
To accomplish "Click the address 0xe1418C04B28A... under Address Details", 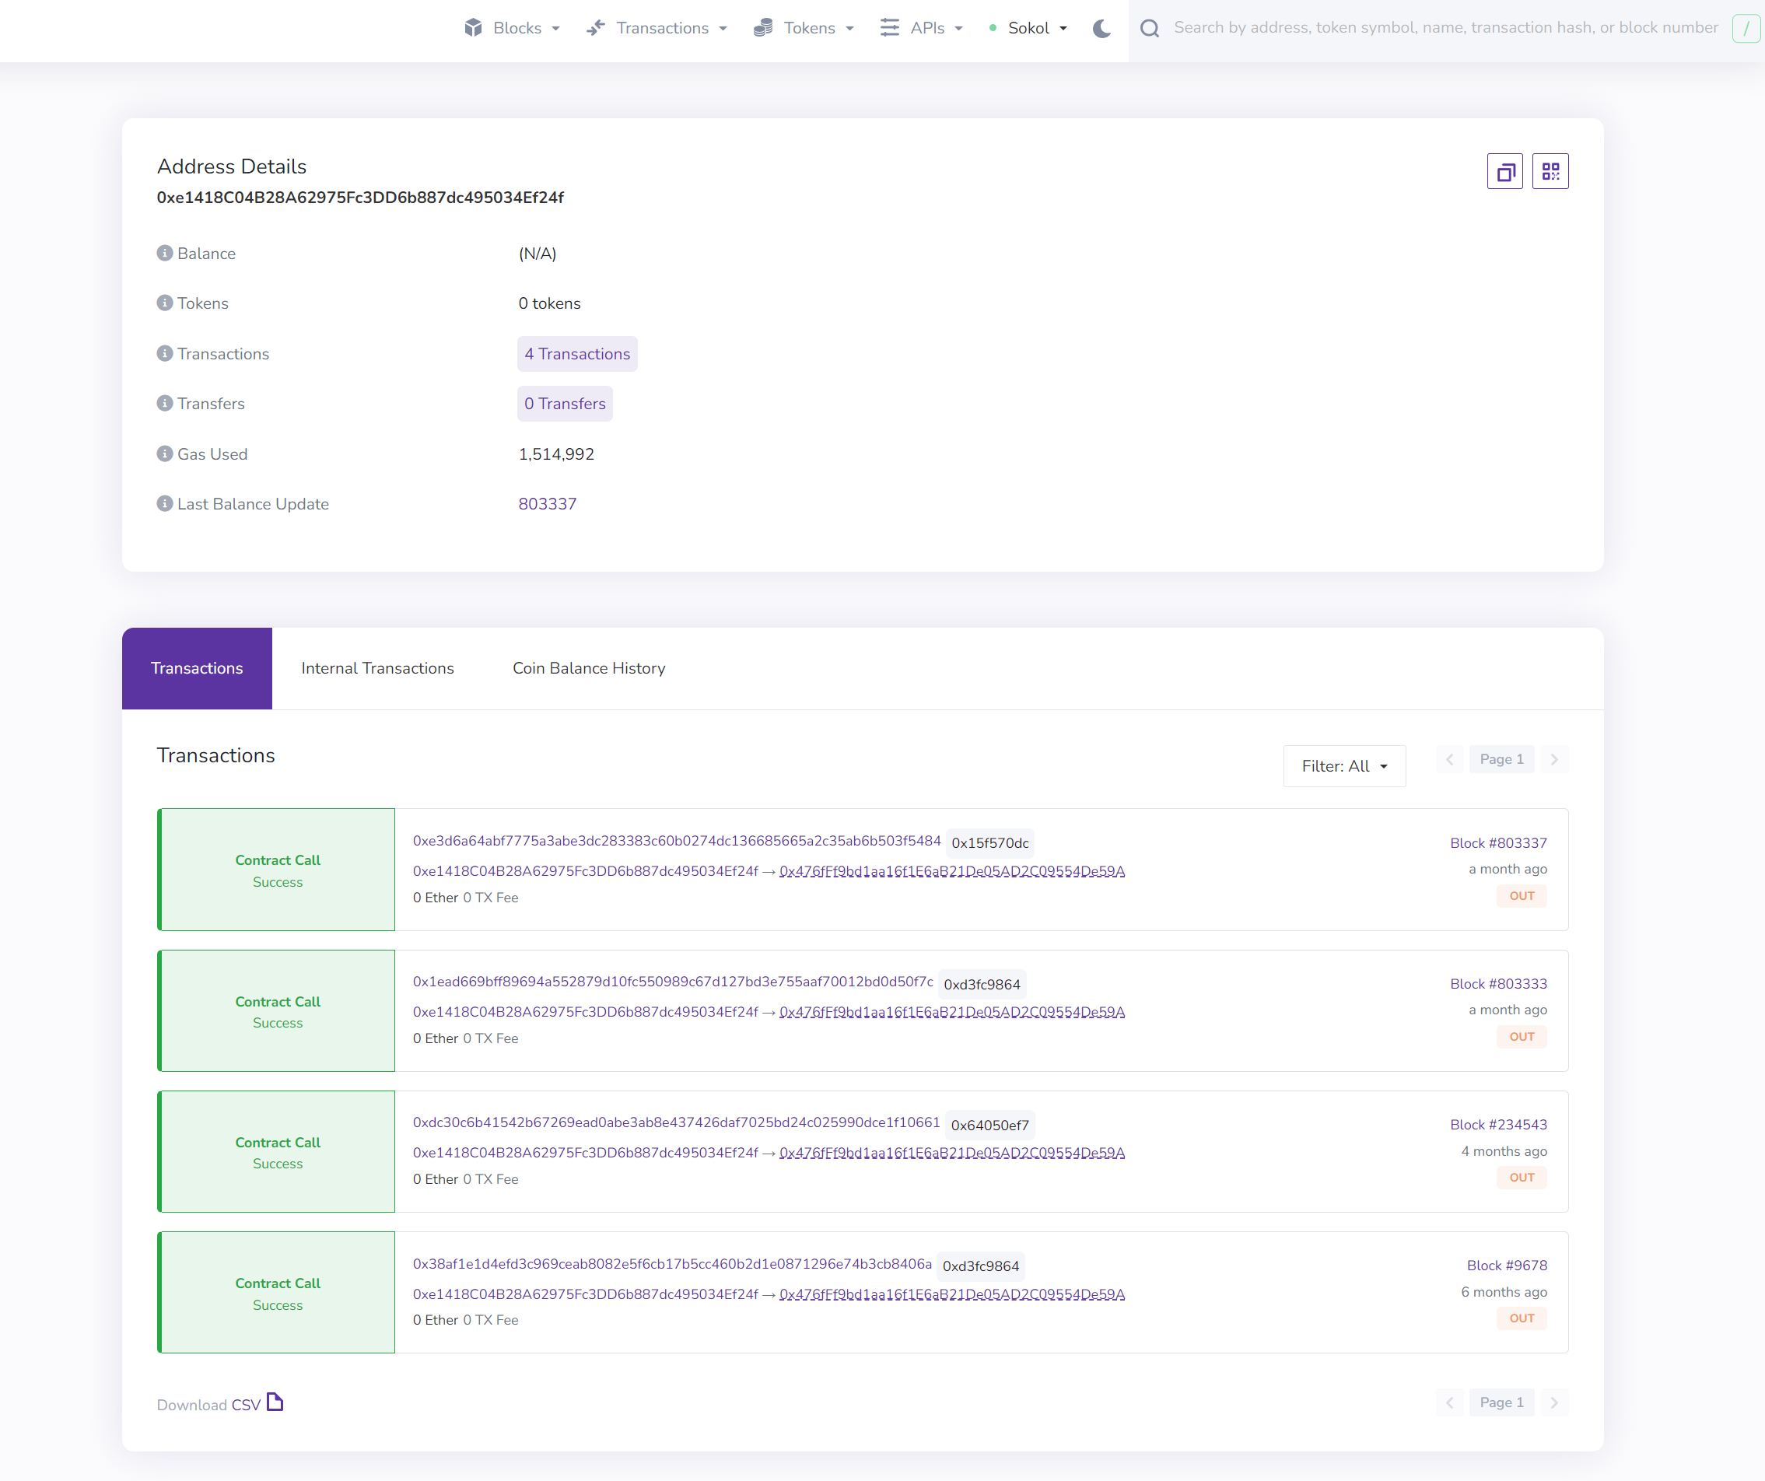I will click(x=361, y=198).
